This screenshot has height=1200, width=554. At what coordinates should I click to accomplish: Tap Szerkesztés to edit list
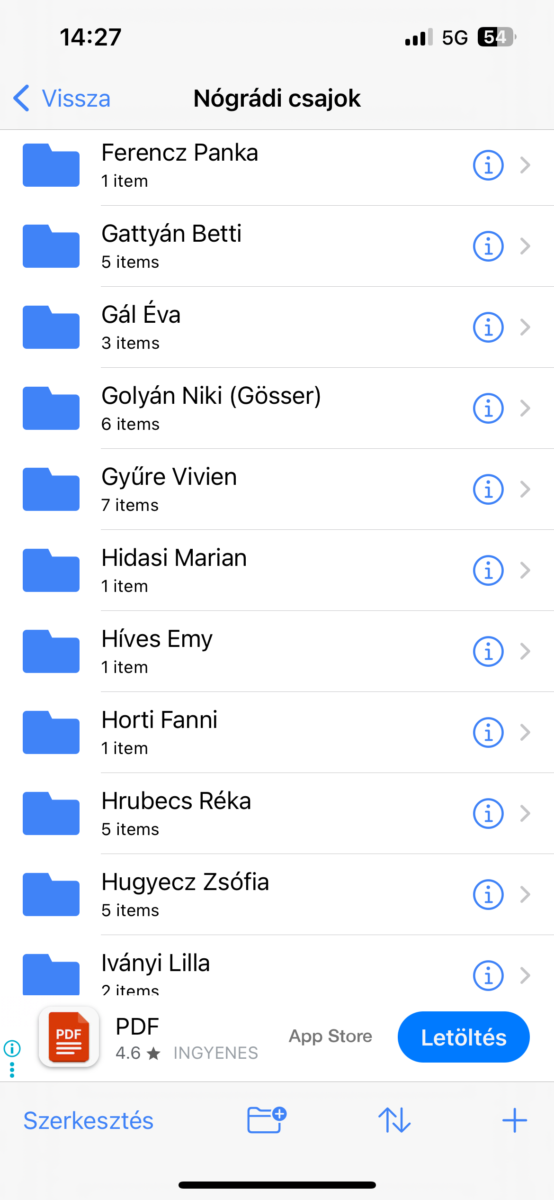coord(89,1121)
